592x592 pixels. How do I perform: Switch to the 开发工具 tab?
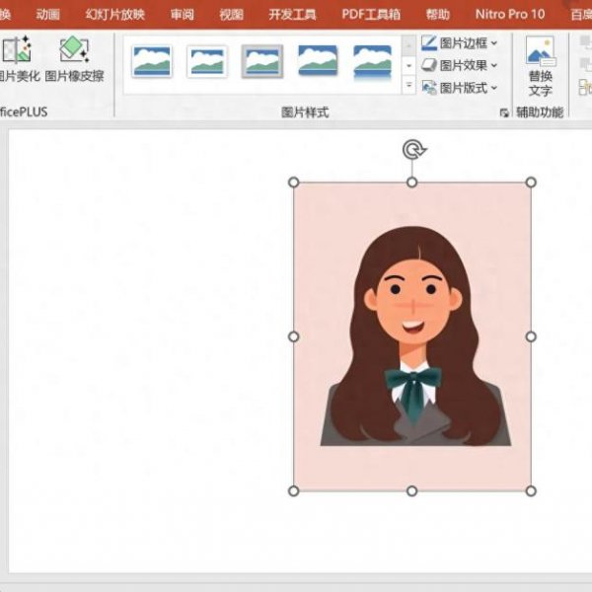point(292,14)
